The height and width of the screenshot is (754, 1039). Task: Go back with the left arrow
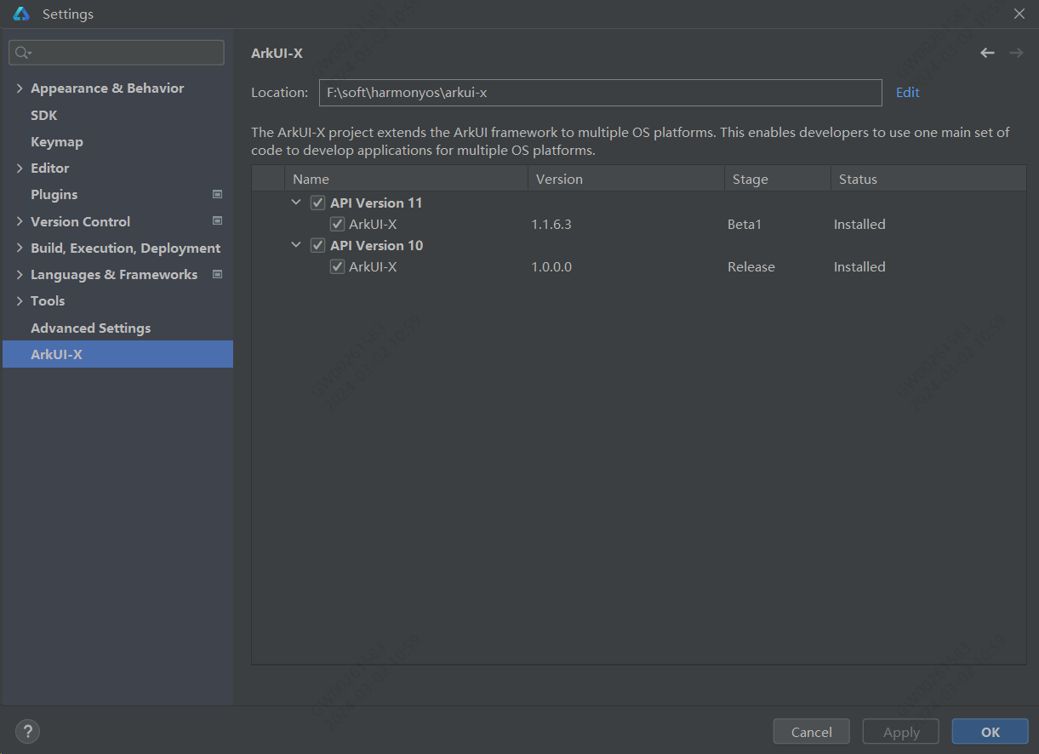point(987,53)
